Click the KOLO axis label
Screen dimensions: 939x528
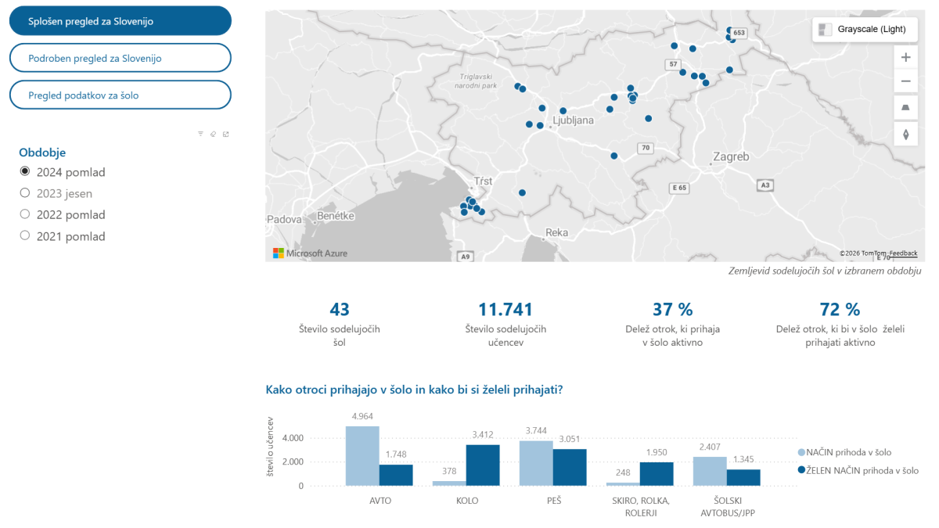[x=466, y=500]
